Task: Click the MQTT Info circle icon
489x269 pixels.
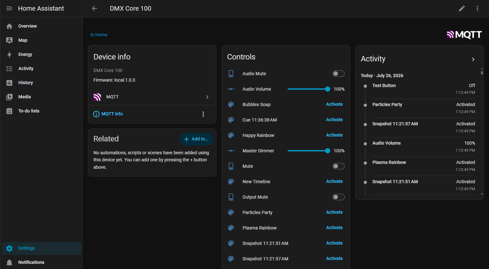Action: coord(96,114)
